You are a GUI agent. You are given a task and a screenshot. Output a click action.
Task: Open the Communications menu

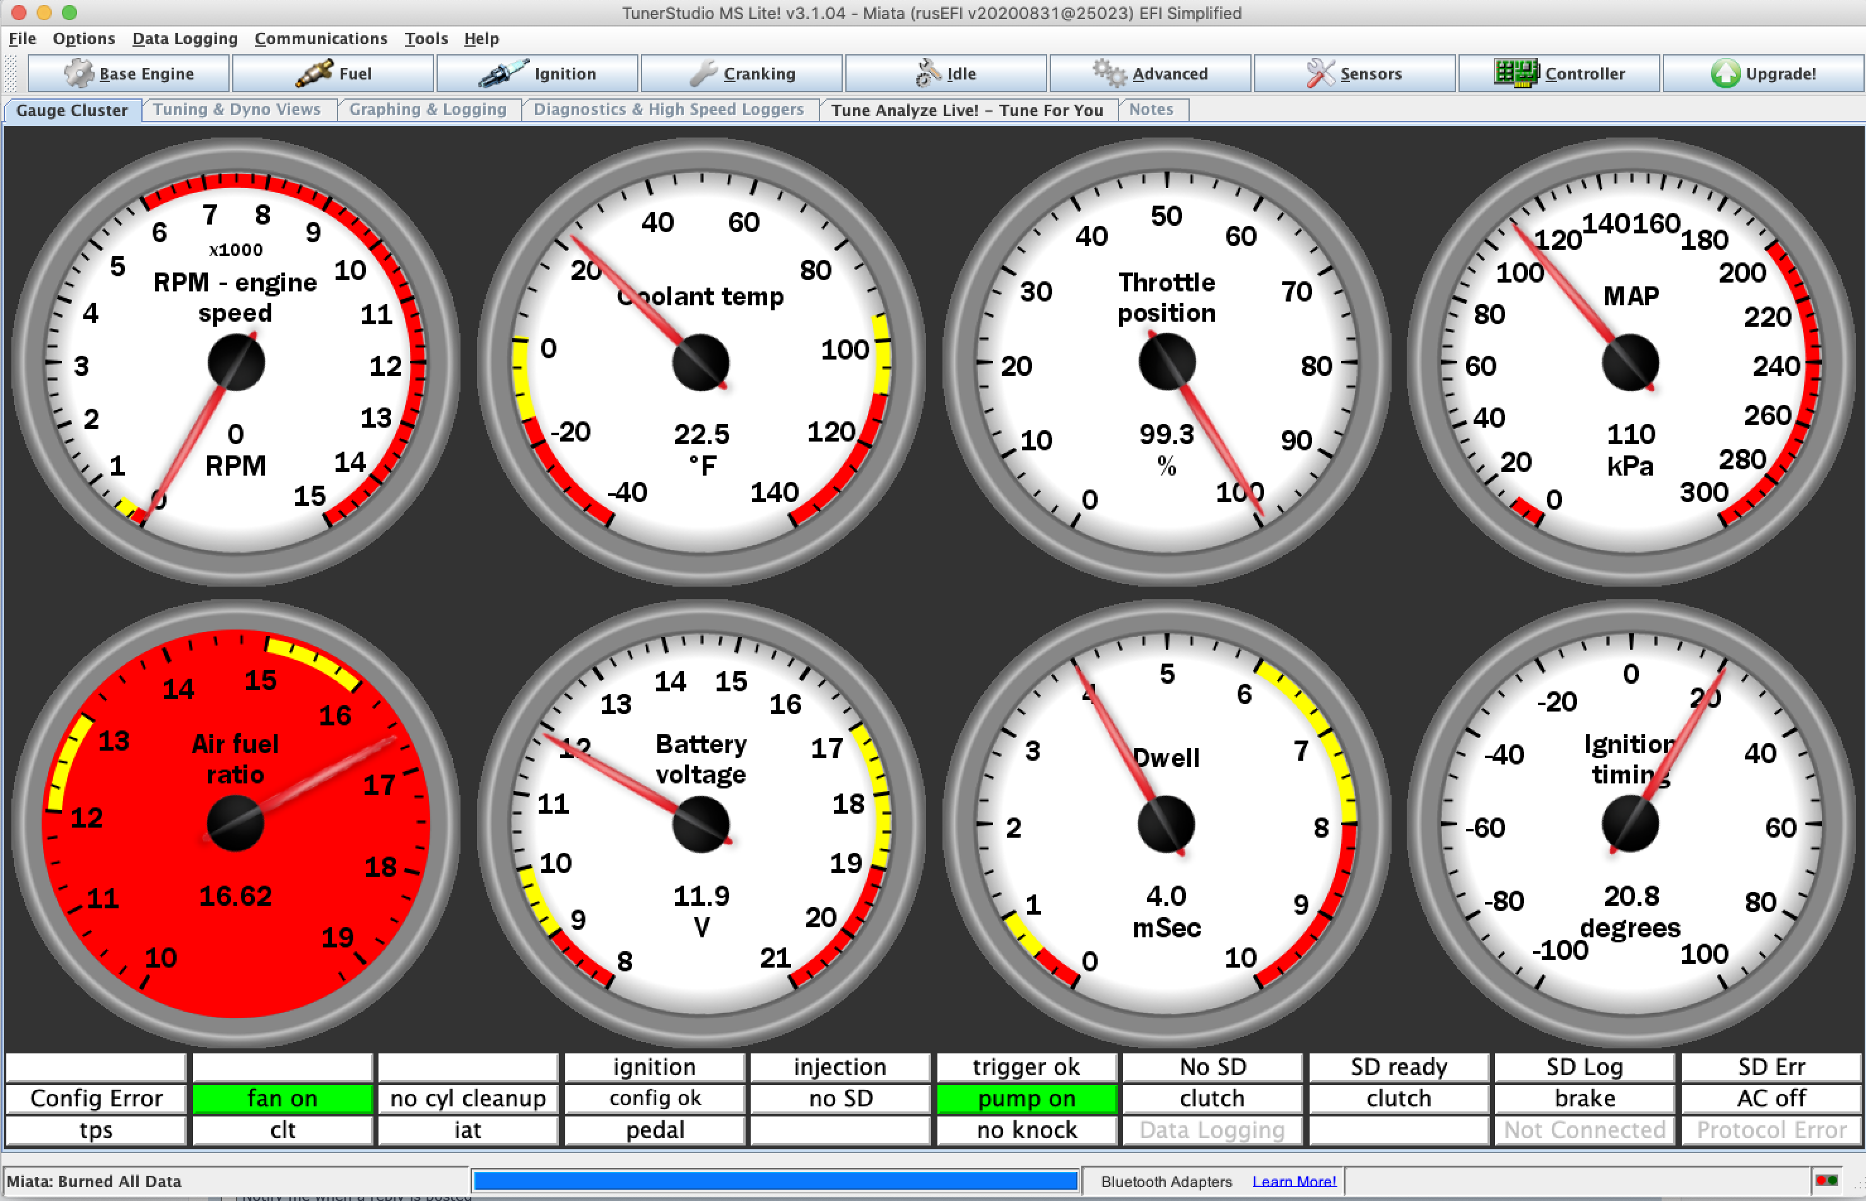320,38
